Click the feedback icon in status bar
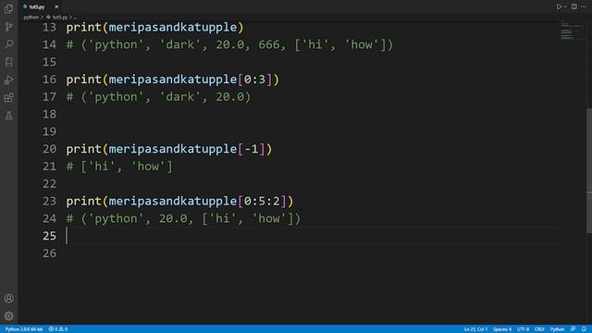This screenshot has width=592, height=333. coord(573,329)
